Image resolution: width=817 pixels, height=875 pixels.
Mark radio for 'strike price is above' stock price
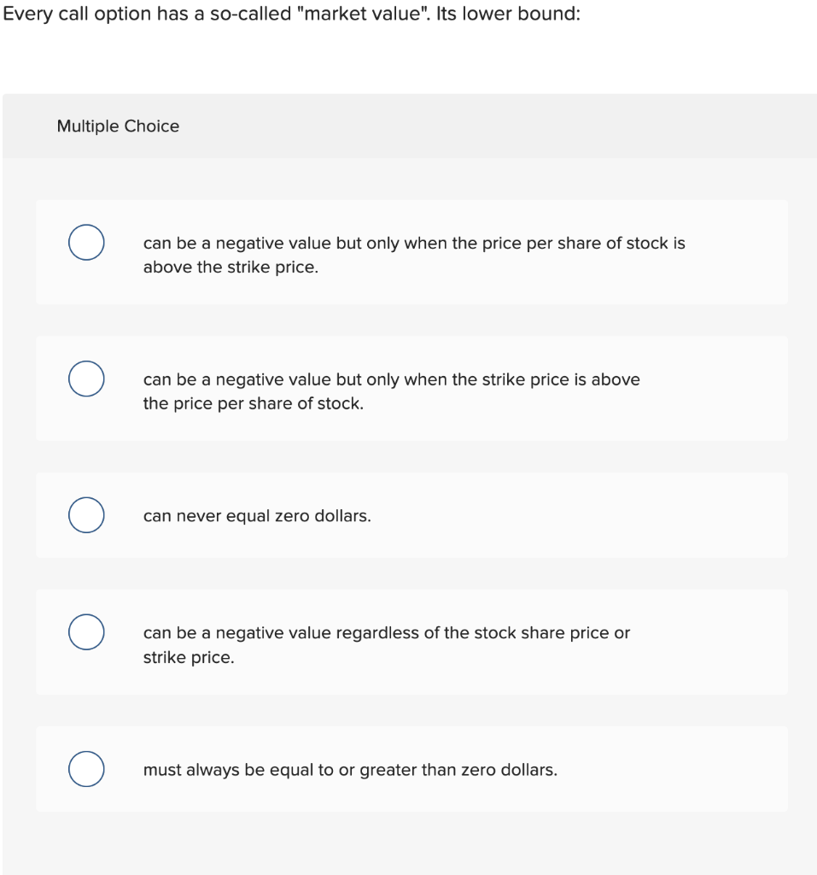tap(86, 379)
